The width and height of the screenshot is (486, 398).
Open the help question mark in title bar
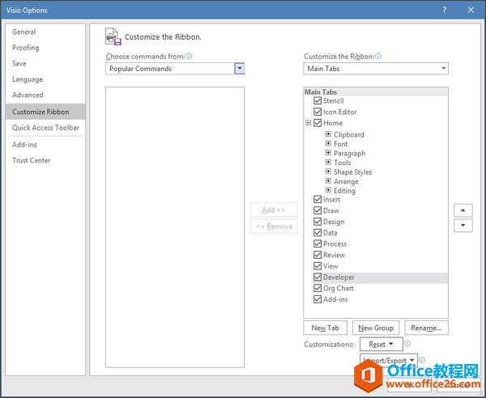pos(445,10)
